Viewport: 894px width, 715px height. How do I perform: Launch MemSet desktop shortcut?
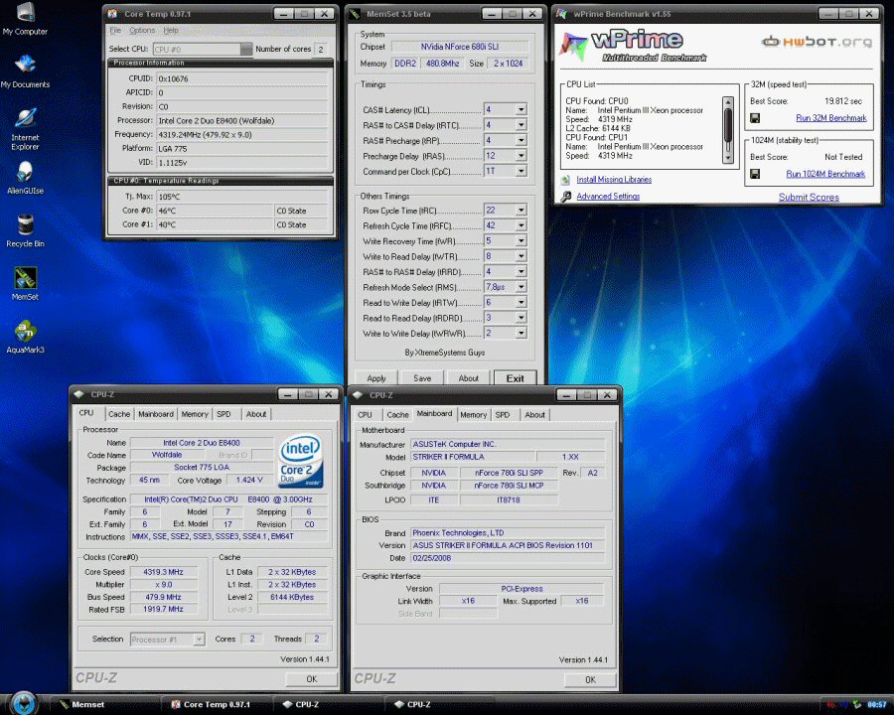tap(25, 283)
